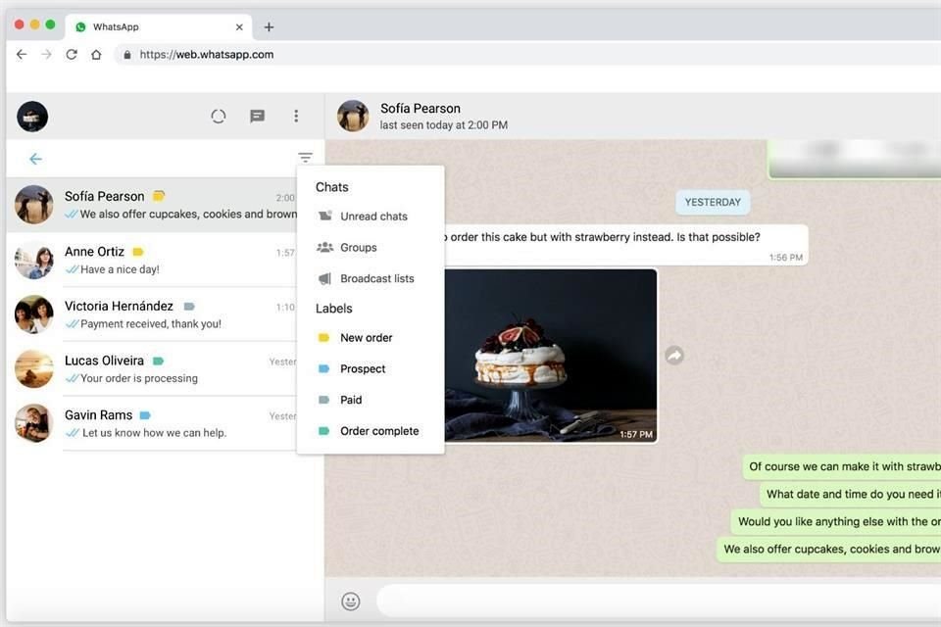Reload the page with the browser refresh icon
Screen dimensions: 941x627
(71, 54)
